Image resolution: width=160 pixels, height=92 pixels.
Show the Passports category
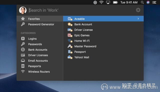click(x=40, y=66)
